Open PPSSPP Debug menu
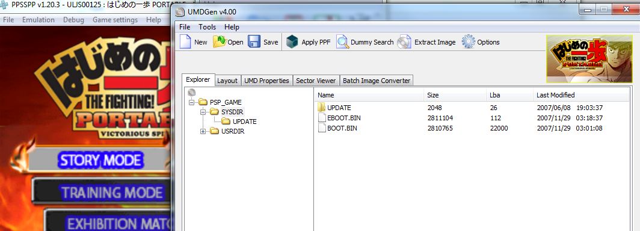Viewport: 640px width, 231px height. (x=73, y=20)
